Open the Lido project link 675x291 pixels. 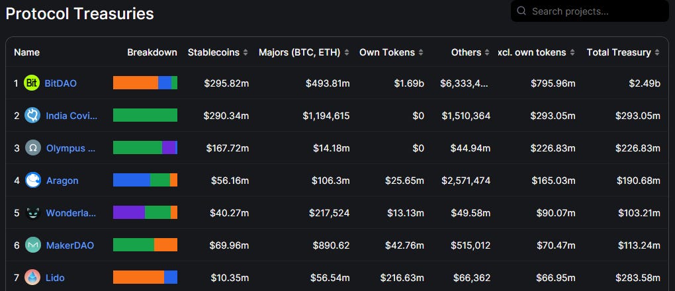(x=55, y=278)
